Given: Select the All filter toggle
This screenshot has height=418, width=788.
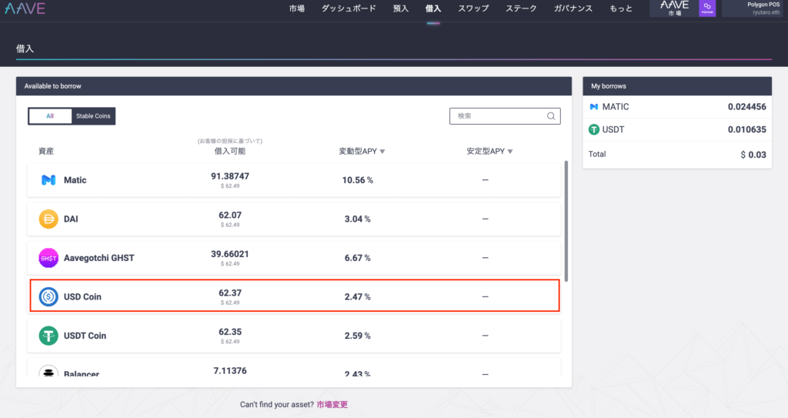Looking at the screenshot, I should click(50, 116).
